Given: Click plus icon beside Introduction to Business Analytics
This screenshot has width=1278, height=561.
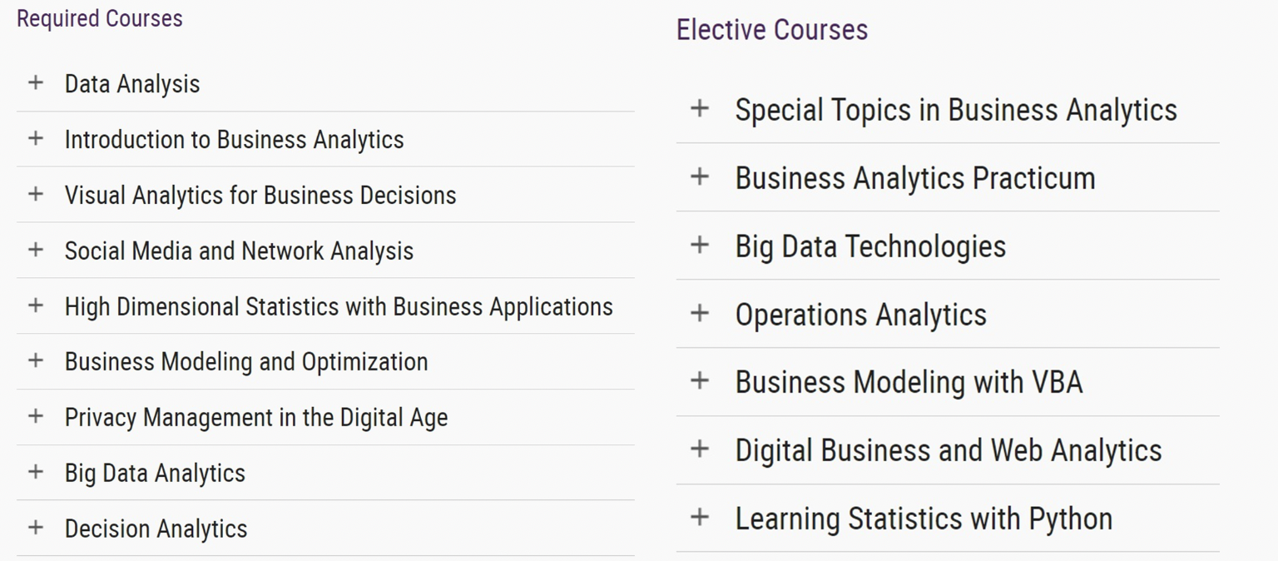Looking at the screenshot, I should [x=36, y=138].
